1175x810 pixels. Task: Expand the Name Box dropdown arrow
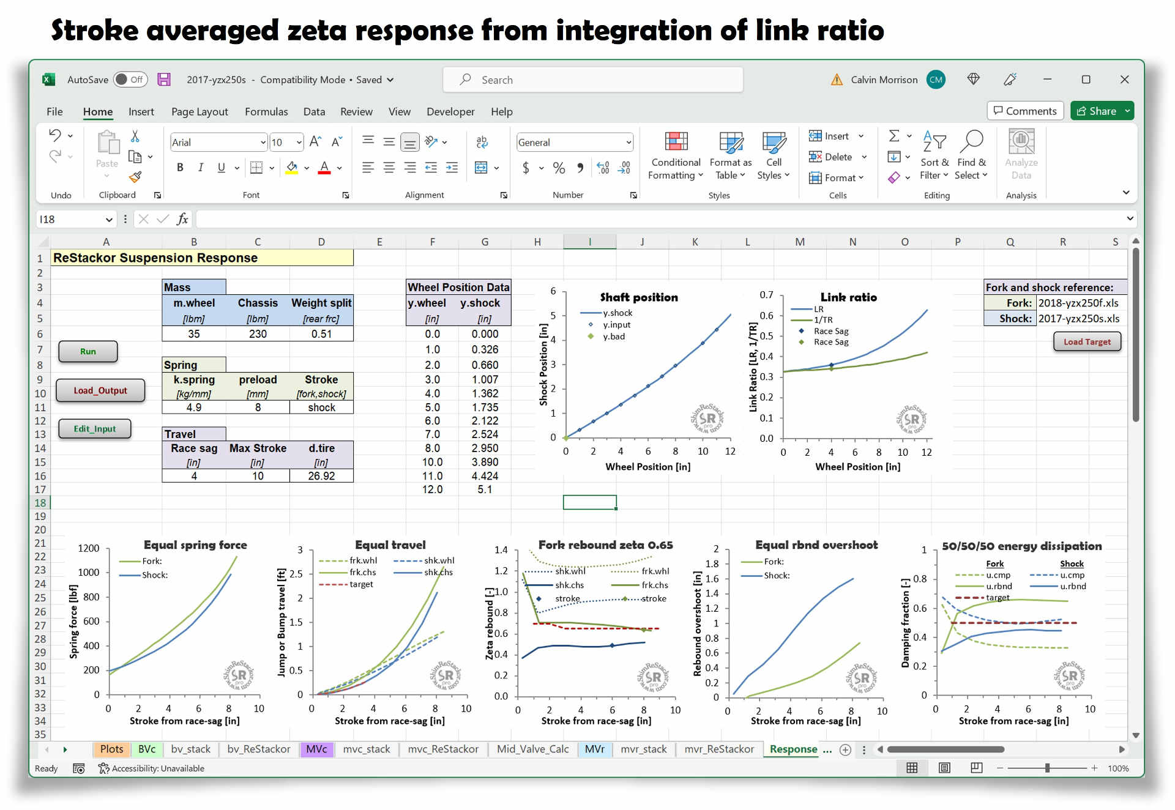click(x=109, y=219)
